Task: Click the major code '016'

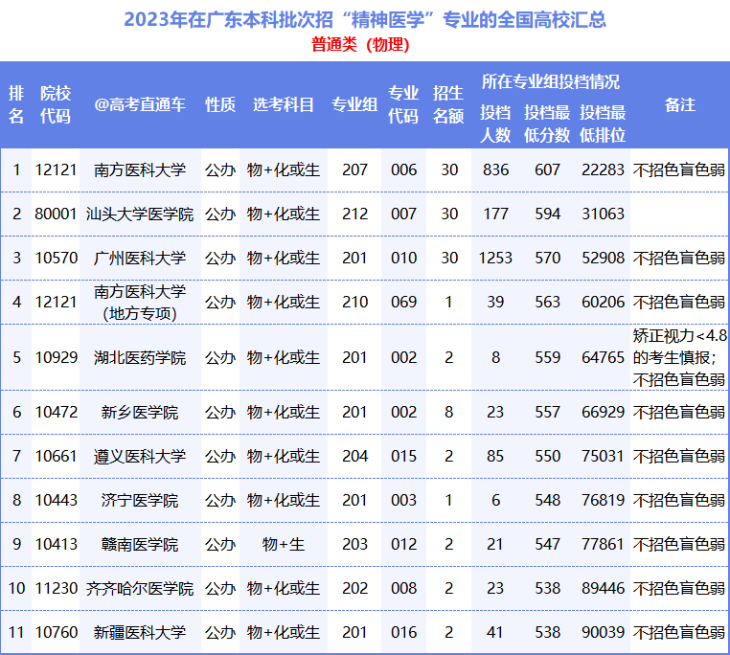Action: click(403, 632)
